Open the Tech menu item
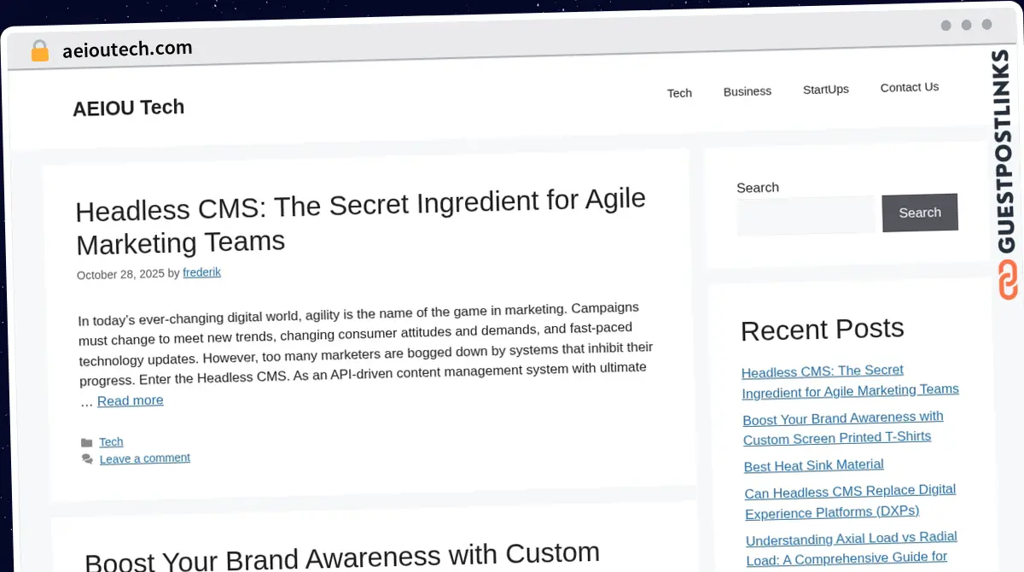This screenshot has height=572, width=1024. click(679, 93)
